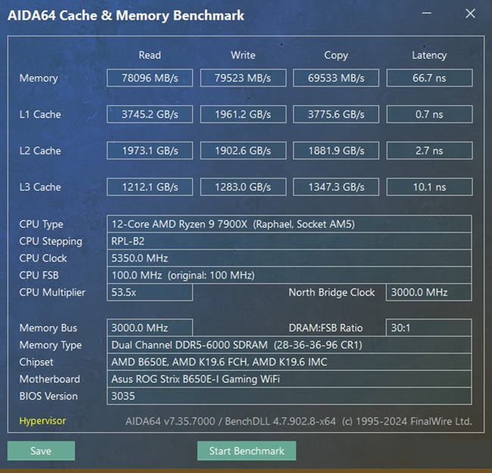Image resolution: width=492 pixels, height=473 pixels.
Task: Start the benchmark run
Action: (x=246, y=451)
